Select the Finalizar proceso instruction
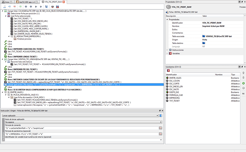This screenshot has height=152, width=246. click(24, 39)
